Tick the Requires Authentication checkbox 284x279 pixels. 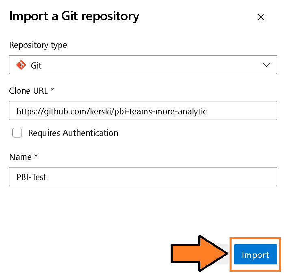tap(17, 133)
